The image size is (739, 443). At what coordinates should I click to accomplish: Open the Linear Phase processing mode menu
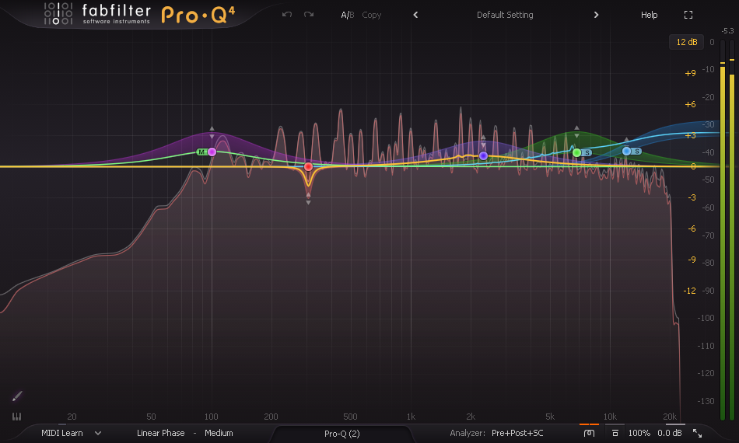pos(160,433)
